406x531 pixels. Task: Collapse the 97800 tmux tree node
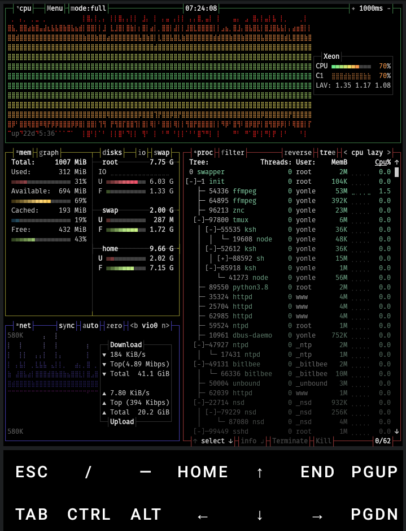tap(200, 220)
